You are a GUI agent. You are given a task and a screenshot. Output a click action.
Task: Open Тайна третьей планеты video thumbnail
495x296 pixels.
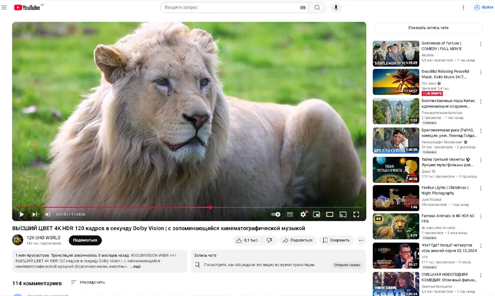(x=396, y=170)
